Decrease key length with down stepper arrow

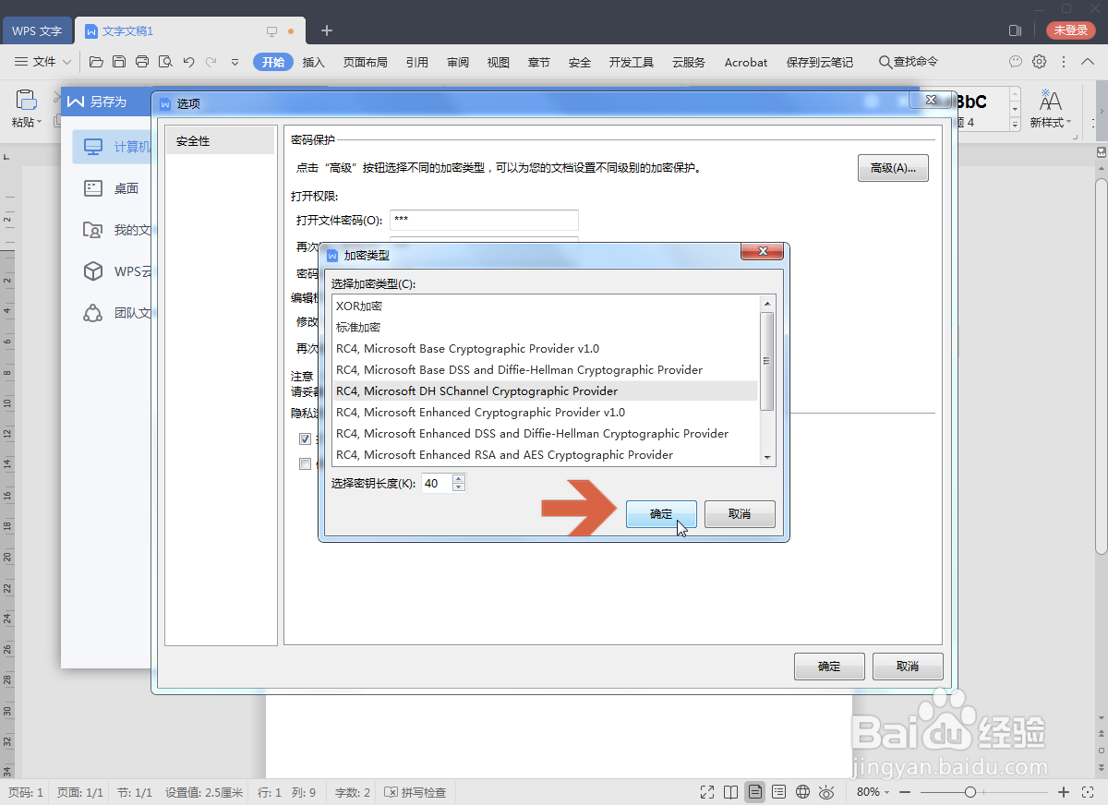[x=459, y=487]
